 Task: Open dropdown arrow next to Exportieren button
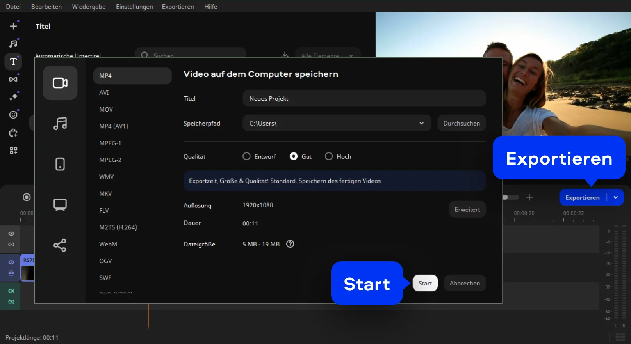tap(616, 197)
